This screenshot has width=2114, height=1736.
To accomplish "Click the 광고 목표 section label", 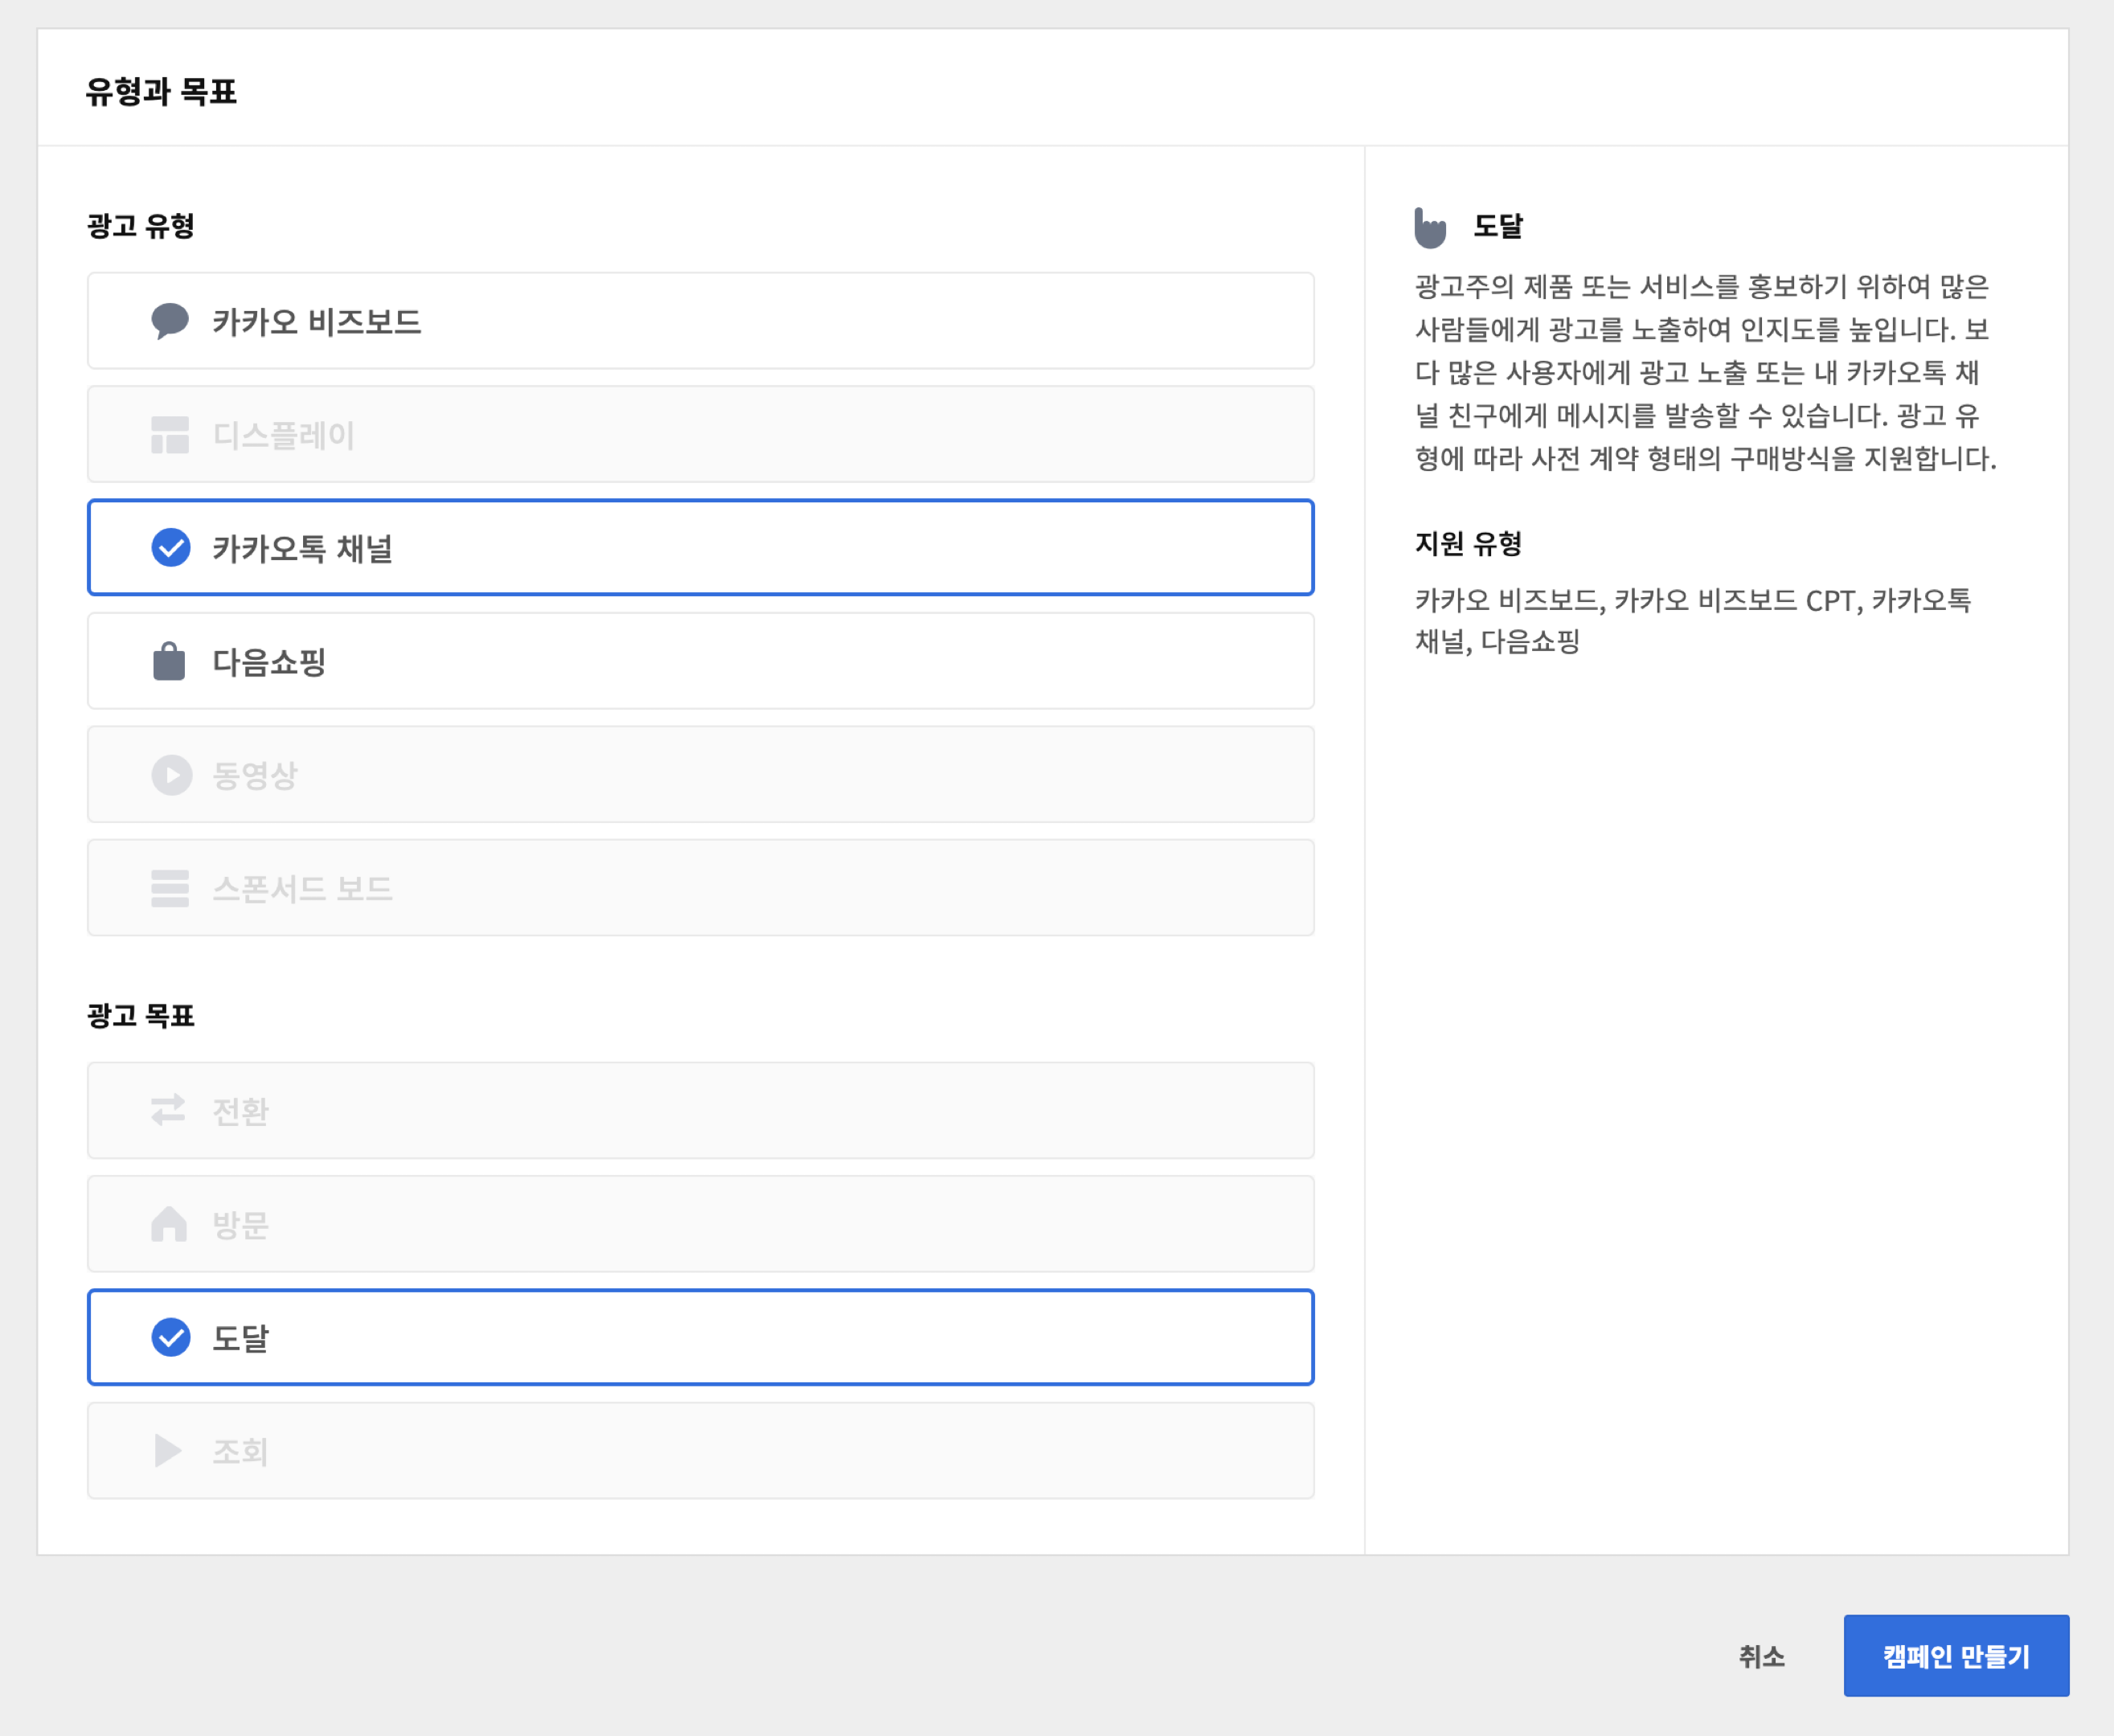I will click(x=141, y=1016).
